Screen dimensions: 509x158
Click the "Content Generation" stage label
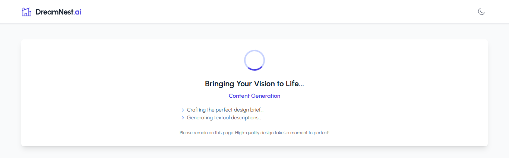pos(255,96)
